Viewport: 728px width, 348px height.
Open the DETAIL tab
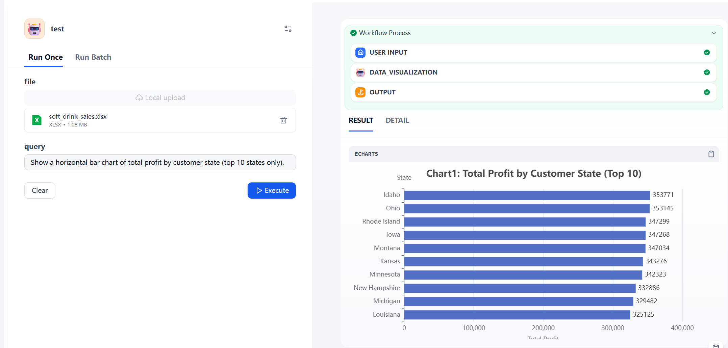tap(397, 120)
